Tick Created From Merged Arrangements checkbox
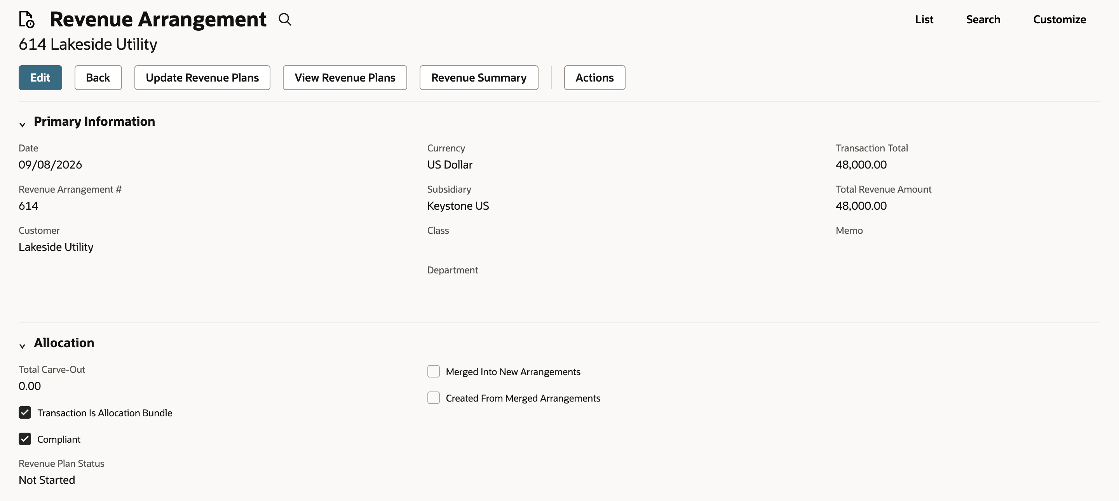This screenshot has height=501, width=1119. (434, 398)
